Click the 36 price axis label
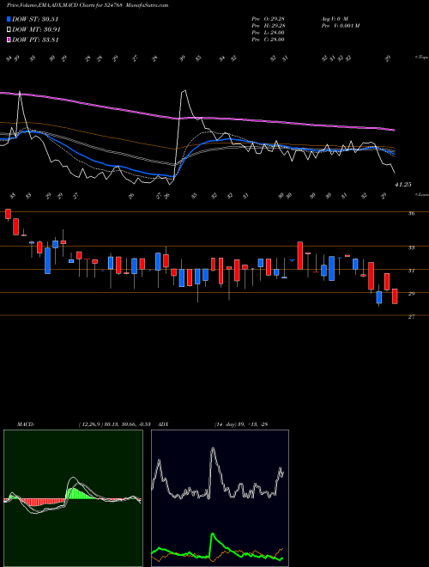The width and height of the screenshot is (429, 567). (x=411, y=213)
